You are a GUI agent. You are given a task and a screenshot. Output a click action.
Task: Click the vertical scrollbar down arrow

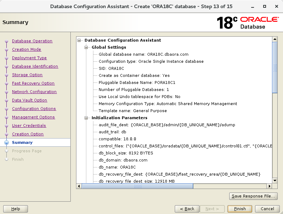pos(275,181)
